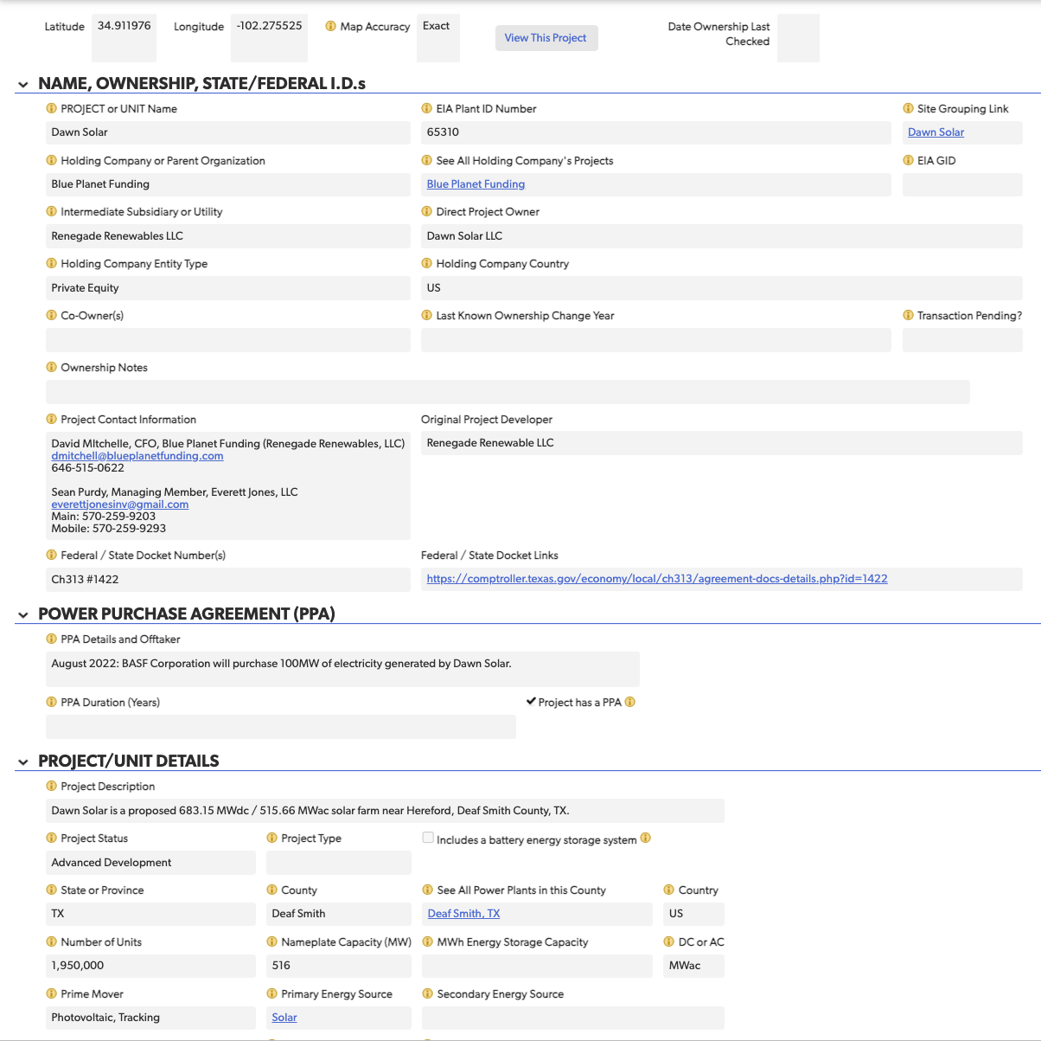The width and height of the screenshot is (1041, 1041).
Task: Click the dmitchell@blueplanetfunding.com email link
Action: pyautogui.click(x=137, y=456)
